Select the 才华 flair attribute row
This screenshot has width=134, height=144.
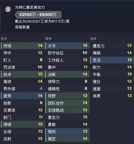[67, 46]
